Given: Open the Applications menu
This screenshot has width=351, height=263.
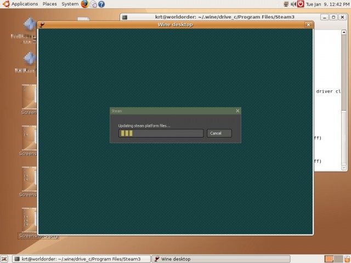Looking at the screenshot, I should [x=25, y=4].
